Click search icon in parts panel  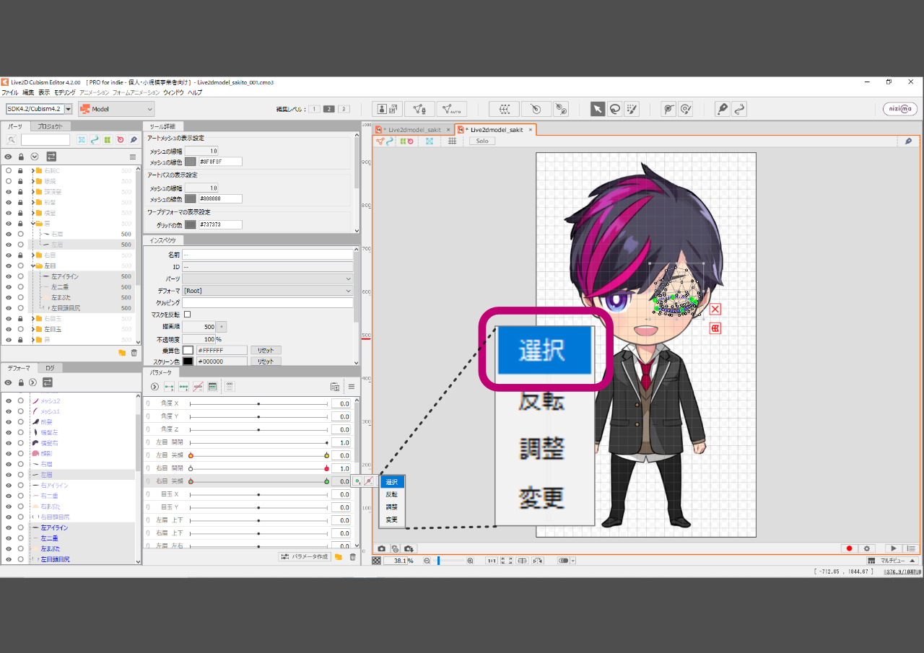12,140
